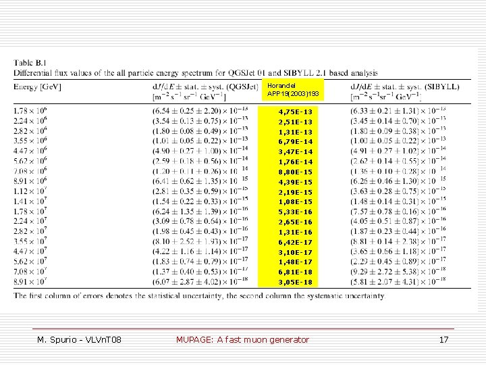The height and width of the screenshot is (365, 486).
Task: Select QGSJet flux '(6.07 ± 2.87 ± 4.02)'
Action: pyautogui.click(x=186, y=282)
